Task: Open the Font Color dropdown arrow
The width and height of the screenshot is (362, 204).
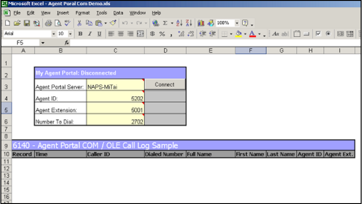Action: point(259,34)
